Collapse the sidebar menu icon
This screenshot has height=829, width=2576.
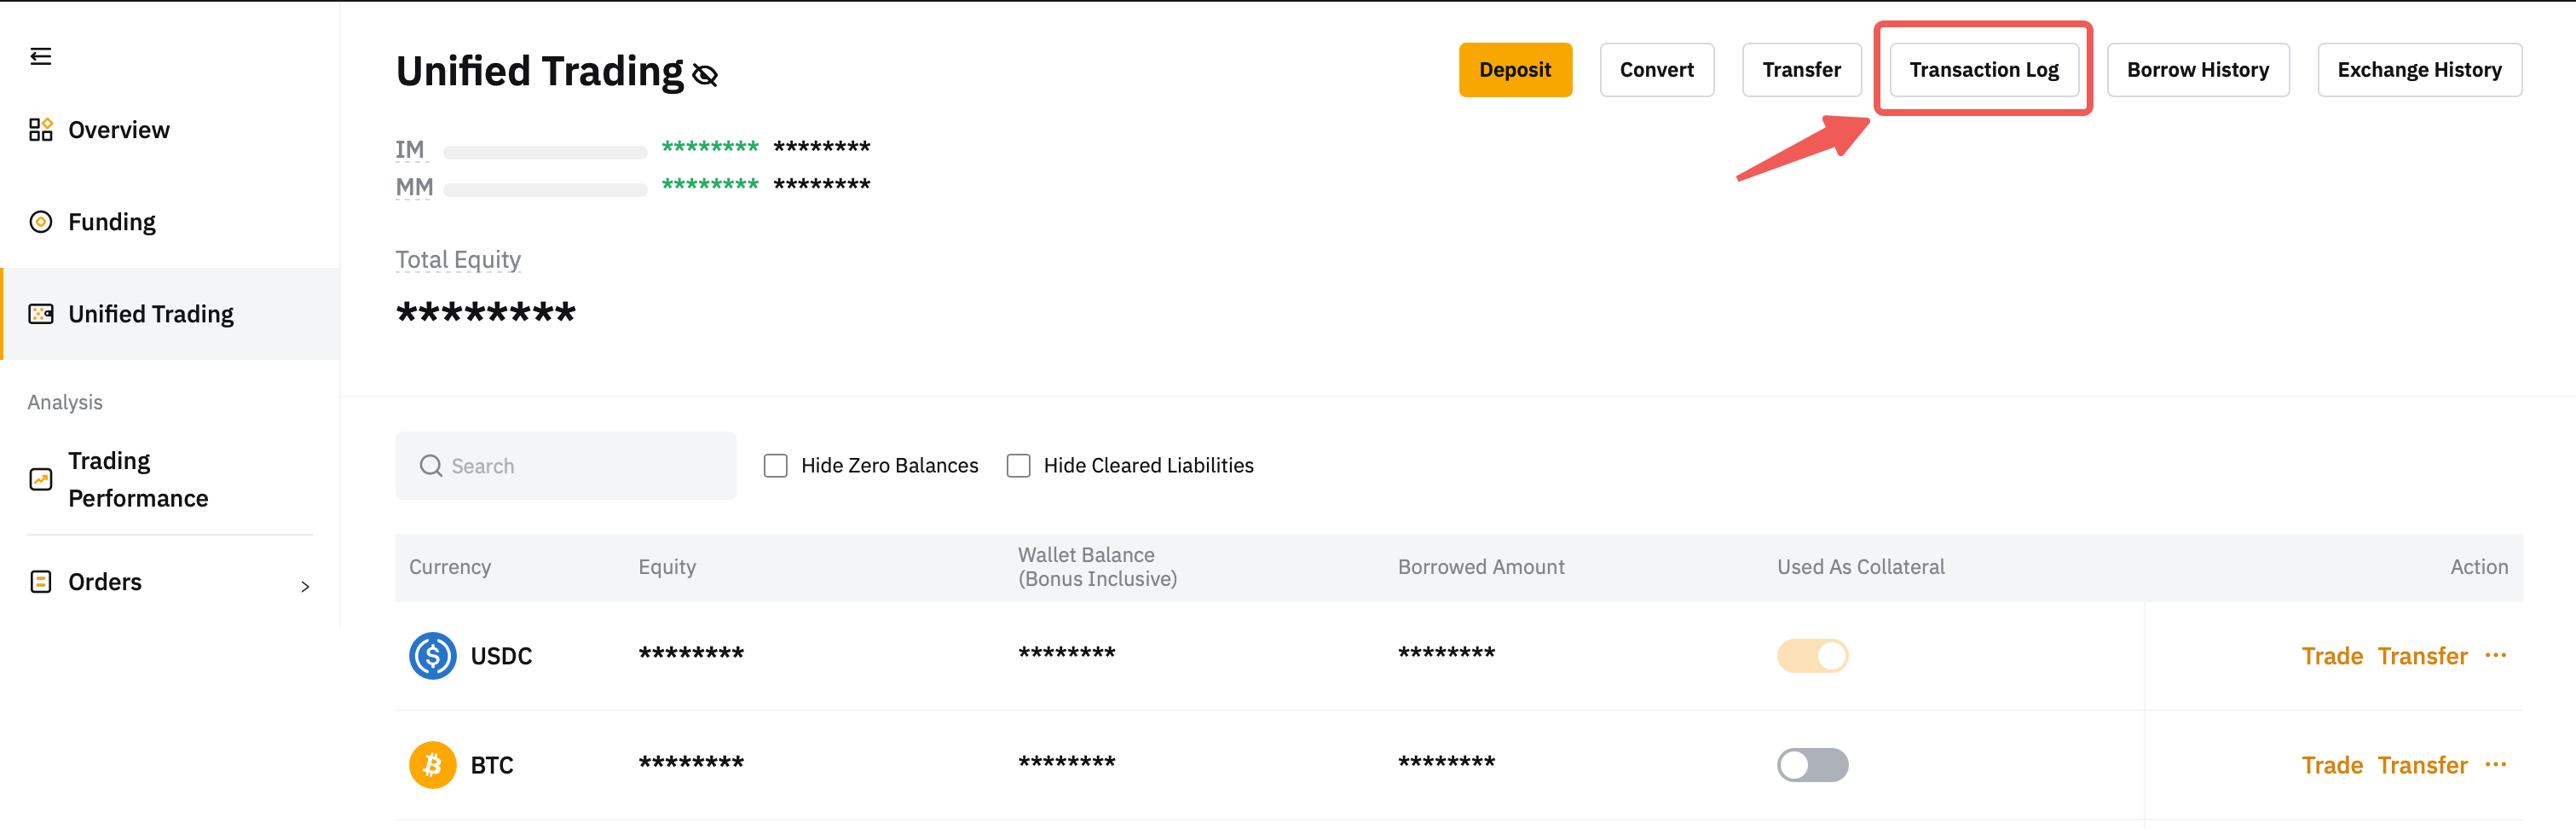(x=40, y=56)
